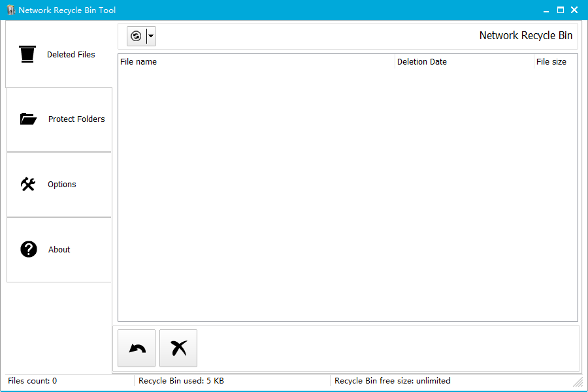Click the About question mark icon
This screenshot has height=392, width=588.
pos(28,249)
